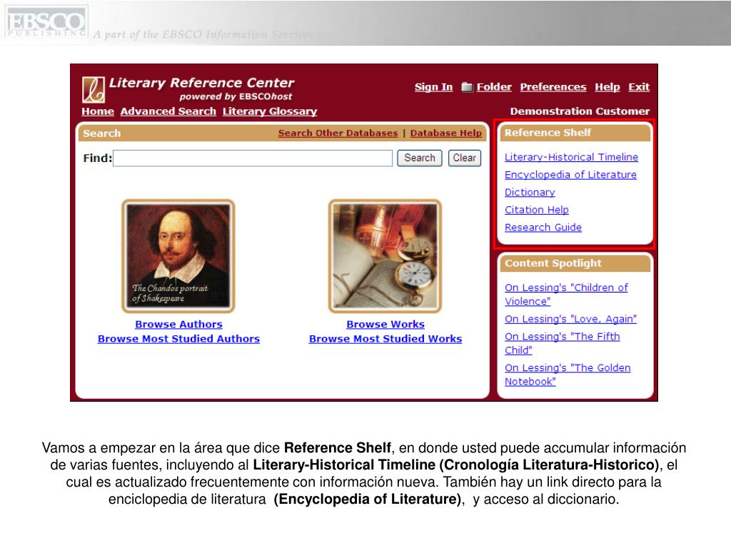
Task: Click the book and pocket watch thumbnail
Action: [x=385, y=256]
